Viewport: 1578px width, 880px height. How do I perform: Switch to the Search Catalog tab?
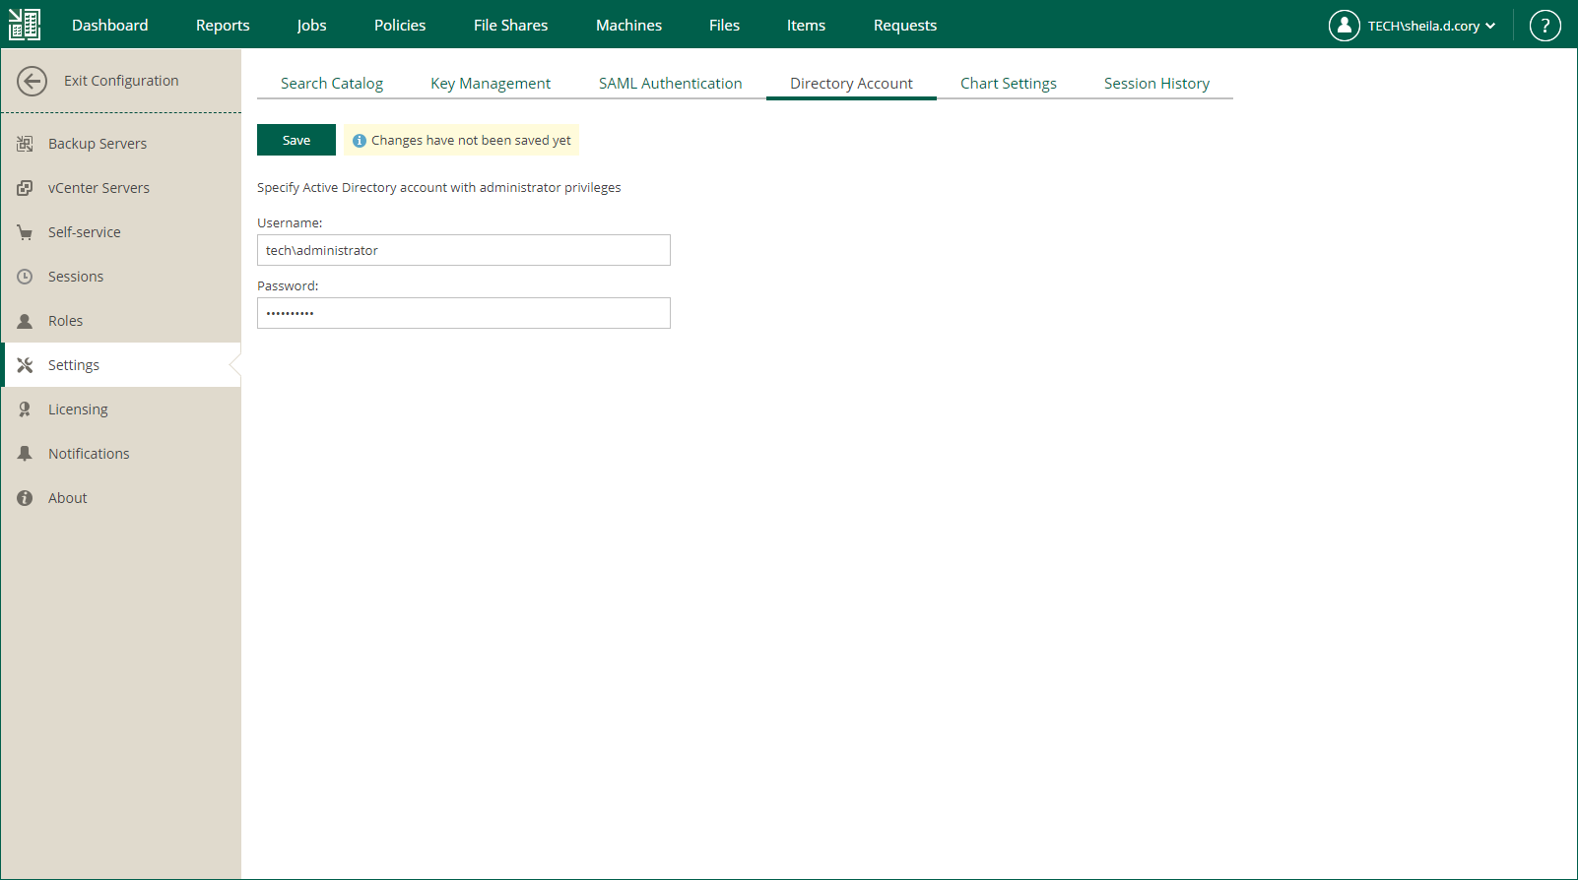332,84
